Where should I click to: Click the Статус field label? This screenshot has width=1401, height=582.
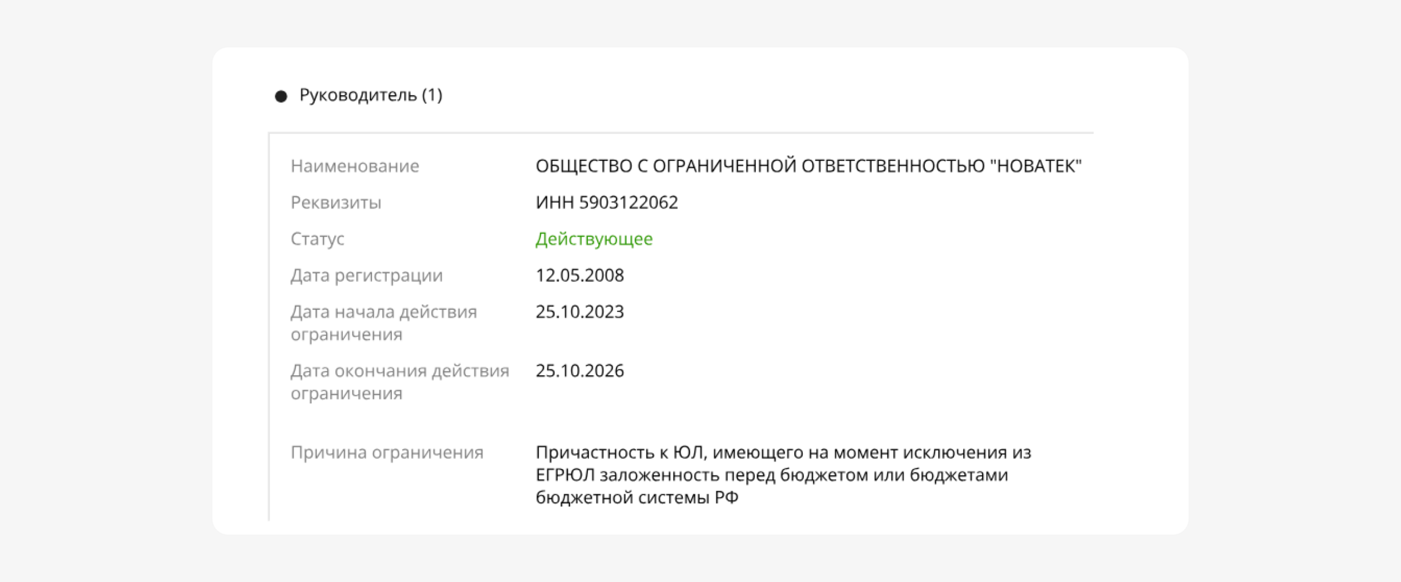317,239
